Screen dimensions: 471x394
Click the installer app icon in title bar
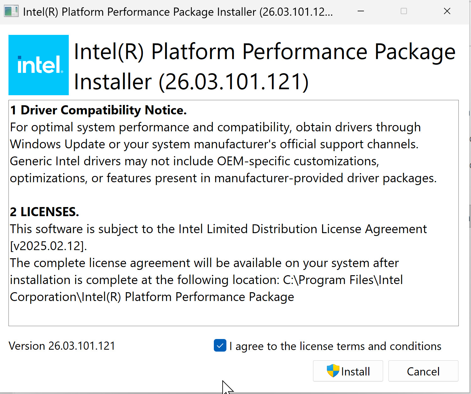11,11
